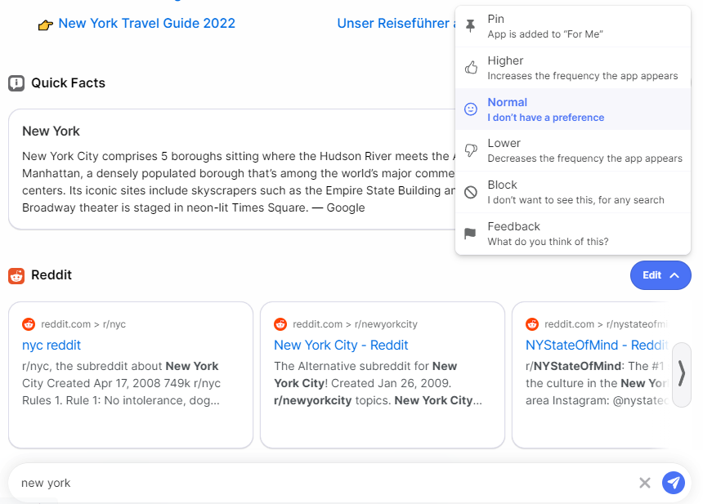703x504 pixels.
Task: Click the r/newyorkcity Reddit favicon
Action: tap(280, 324)
